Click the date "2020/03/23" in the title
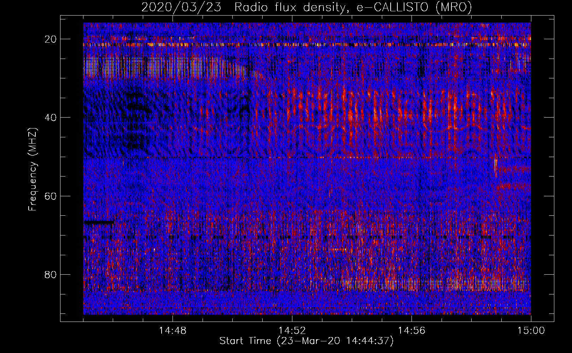Viewport: 572px width, 353px height. coord(181,7)
